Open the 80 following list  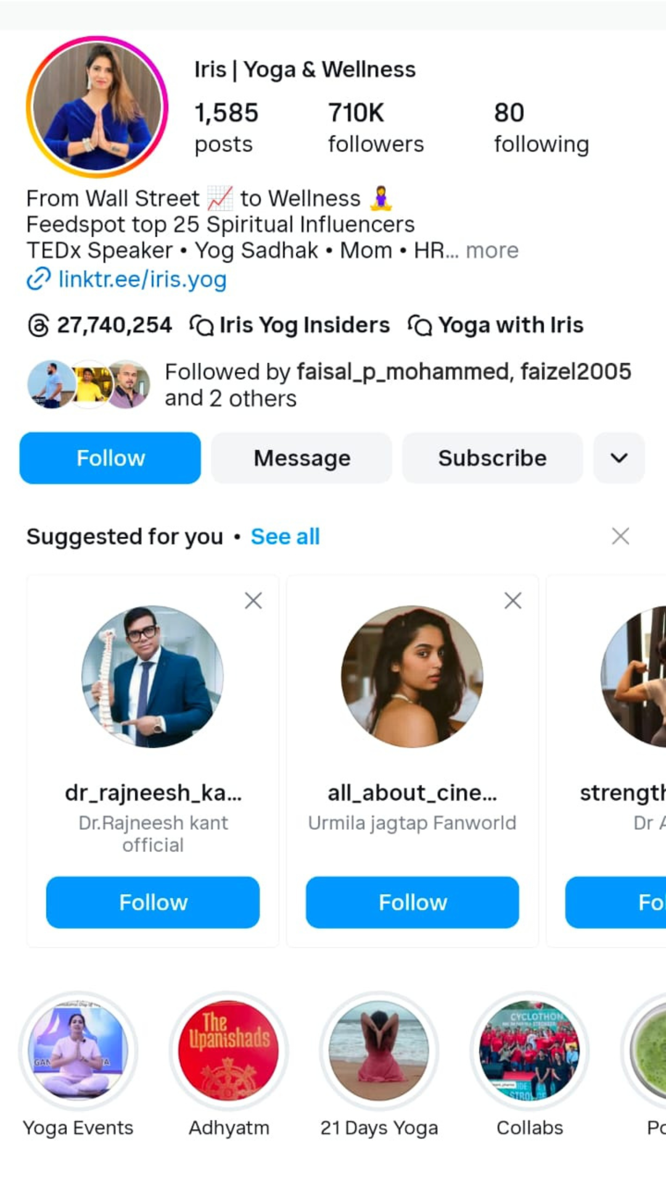[x=541, y=127]
